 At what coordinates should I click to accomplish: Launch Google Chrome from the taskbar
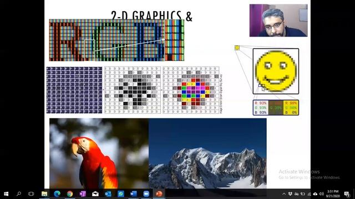[70, 194]
